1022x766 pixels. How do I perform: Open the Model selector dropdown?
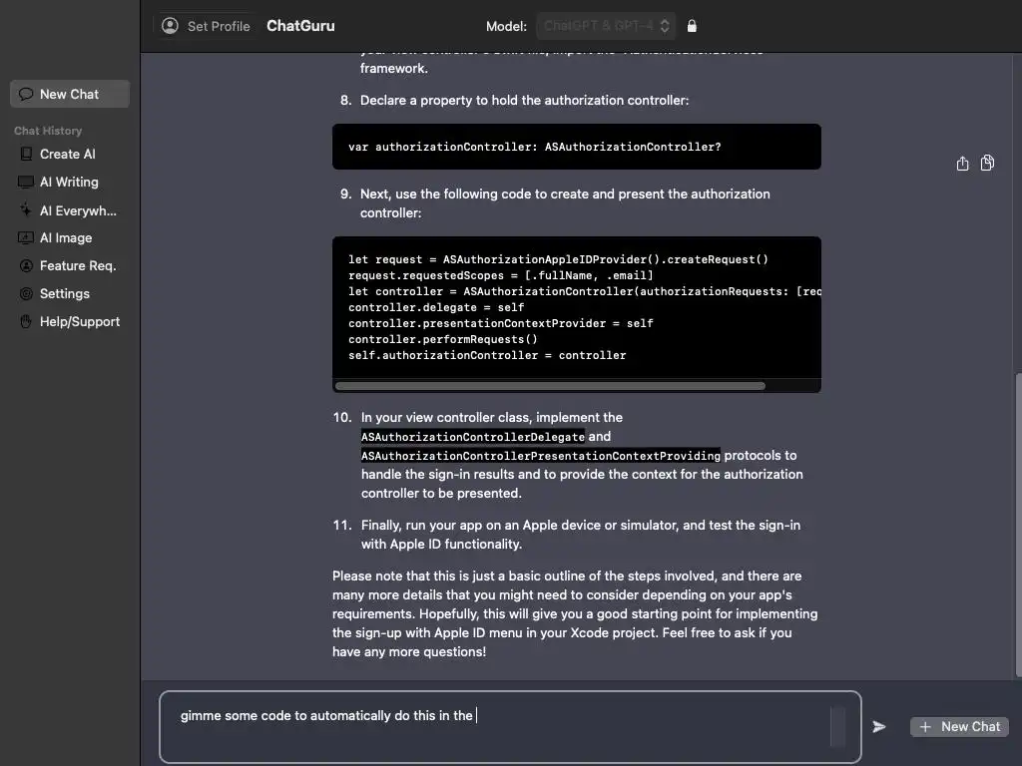coord(606,26)
